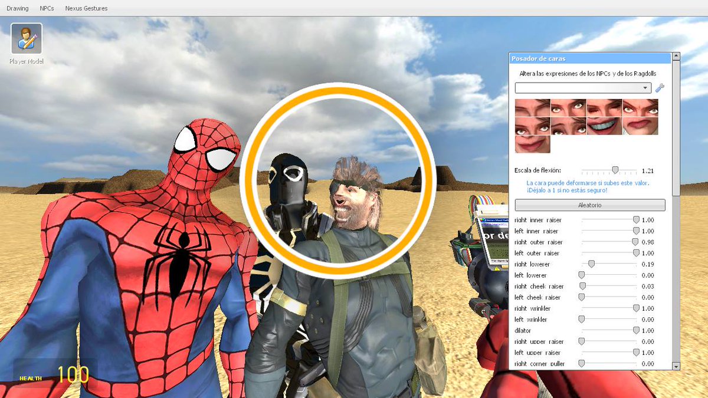Adjust the right lowerer slider
This screenshot has width=708, height=398.
609,264
